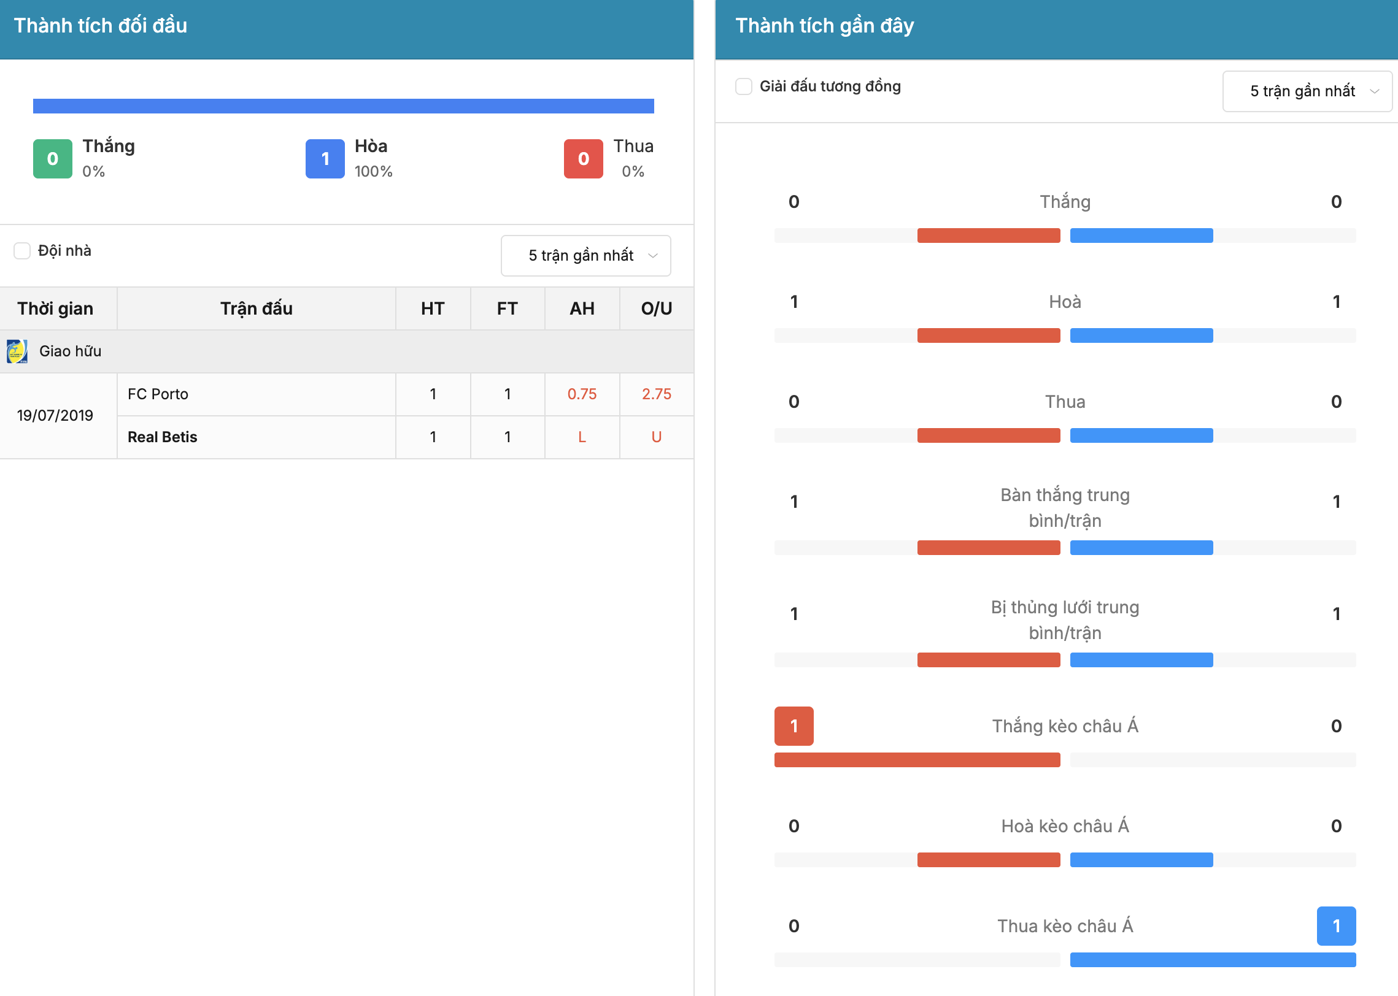Click the 2.75 over/under value
Viewport: 1398px width, 996px height.
click(x=657, y=394)
